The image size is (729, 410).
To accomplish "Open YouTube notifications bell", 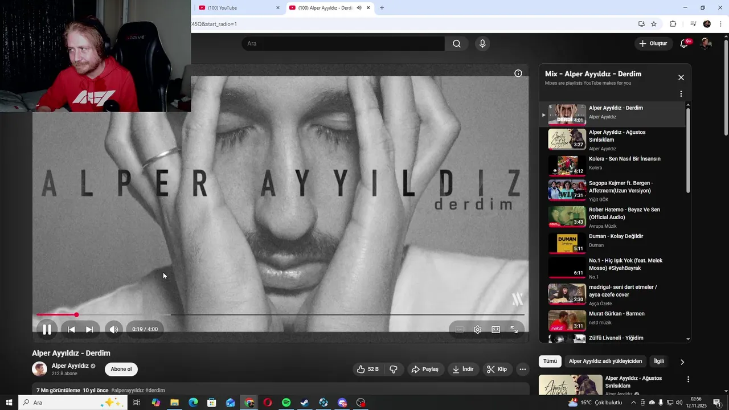I will click(x=685, y=43).
